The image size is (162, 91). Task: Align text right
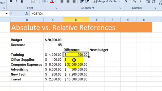(x=74, y=1)
